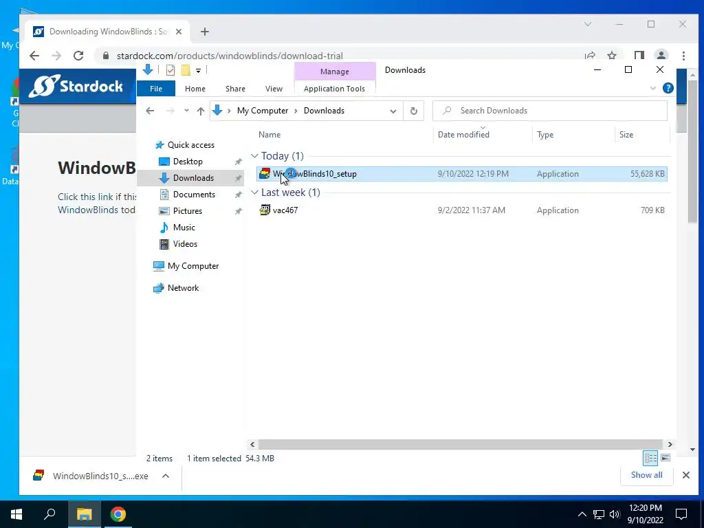Click the Manage contextual tab

pos(335,71)
